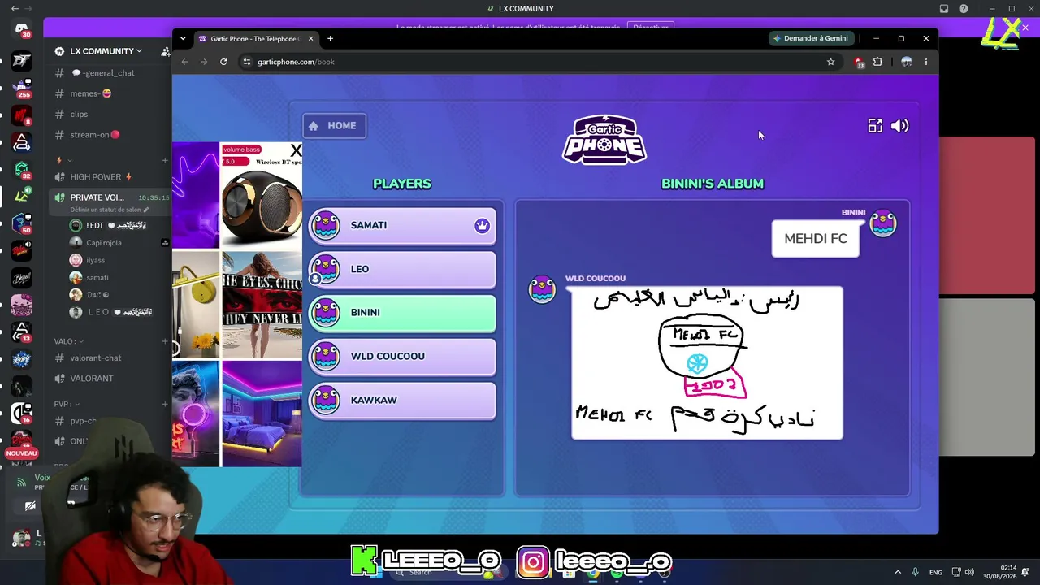This screenshot has width=1040, height=585.
Task: Go back to Gartic Phone HOME
Action: [335, 126]
